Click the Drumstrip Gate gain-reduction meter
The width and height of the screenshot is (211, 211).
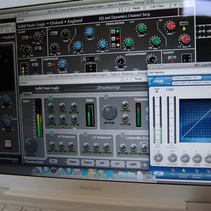click(90, 115)
